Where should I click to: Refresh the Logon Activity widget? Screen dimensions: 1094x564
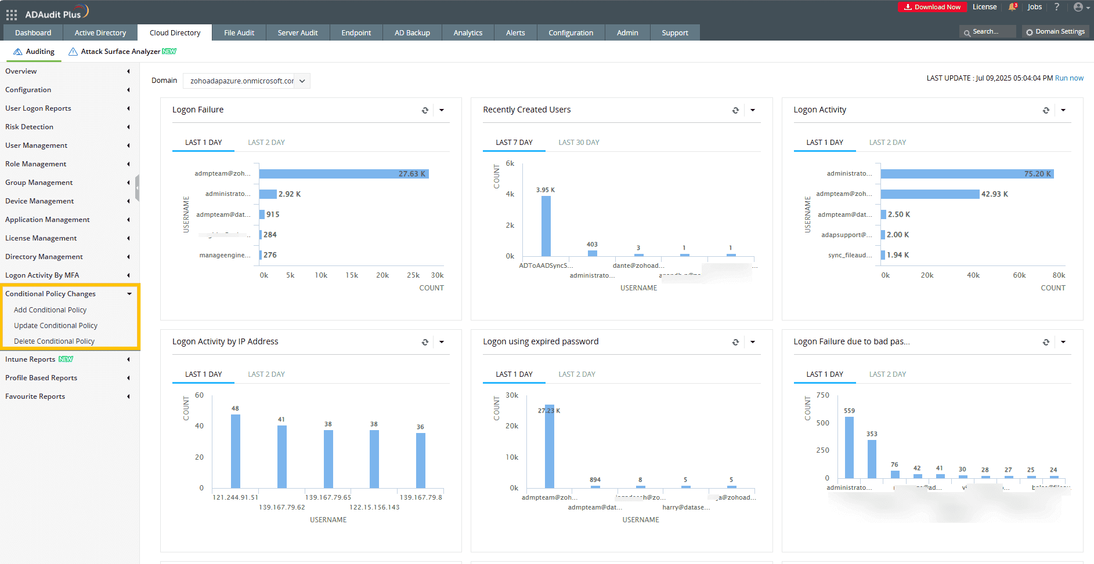1046,110
